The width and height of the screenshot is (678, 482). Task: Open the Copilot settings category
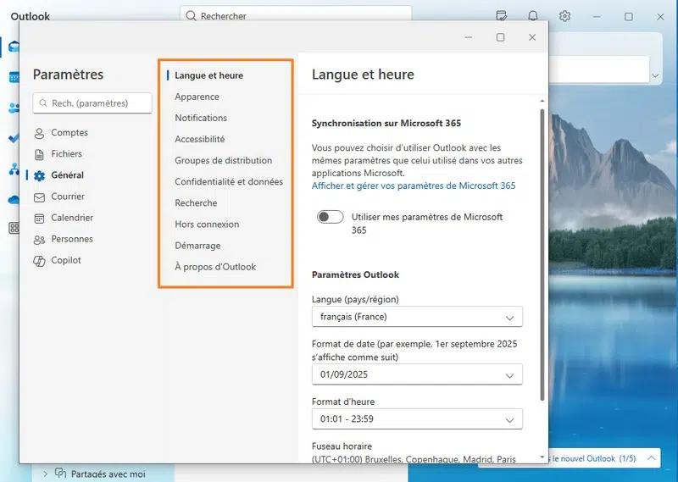point(66,260)
